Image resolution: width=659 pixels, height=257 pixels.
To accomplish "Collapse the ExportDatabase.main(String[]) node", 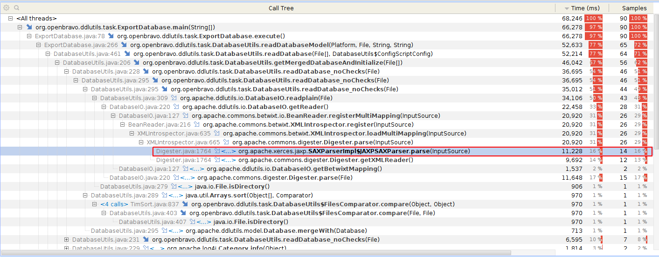I will point(20,27).
